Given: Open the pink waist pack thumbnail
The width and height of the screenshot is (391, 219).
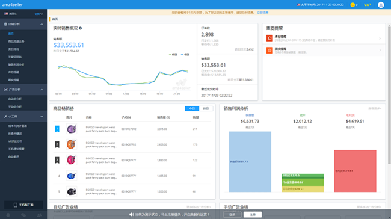Looking at the screenshot, I should tap(72, 160).
